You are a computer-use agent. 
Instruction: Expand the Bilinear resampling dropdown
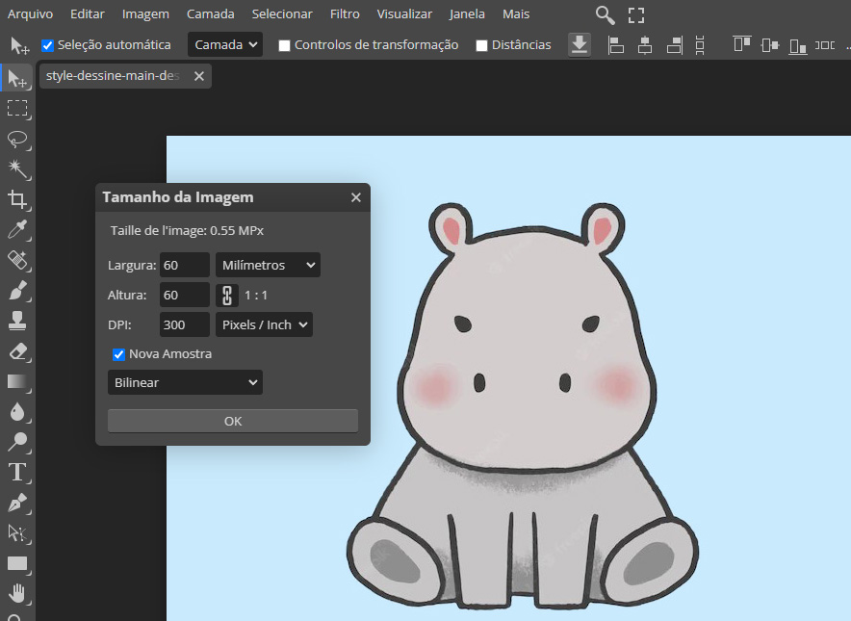tap(185, 382)
